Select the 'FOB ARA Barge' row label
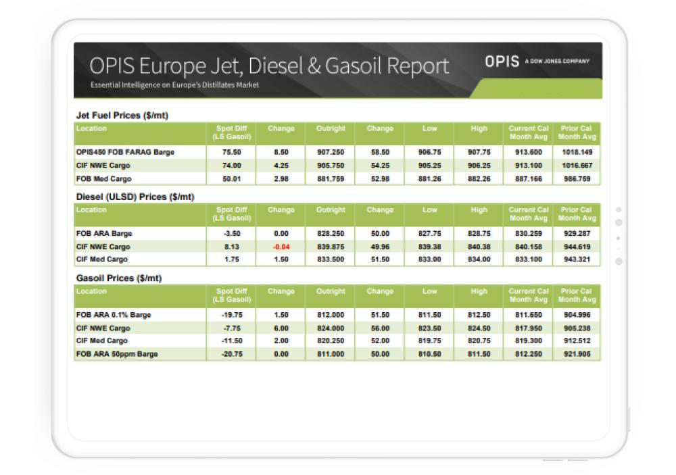This screenshot has width=676, height=475. [104, 234]
